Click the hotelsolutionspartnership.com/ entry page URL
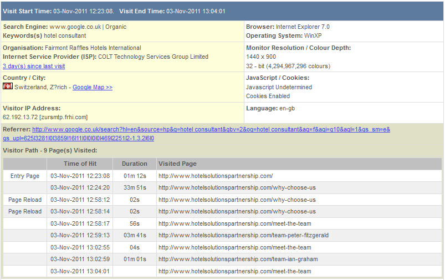445x280 pixels. tap(216, 176)
